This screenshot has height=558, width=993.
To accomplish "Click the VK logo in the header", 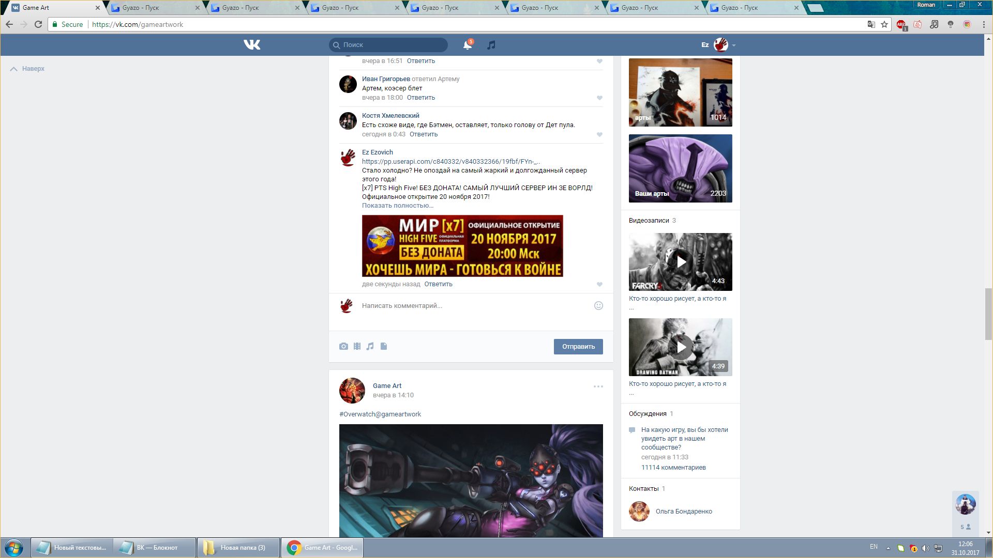I will [x=252, y=45].
